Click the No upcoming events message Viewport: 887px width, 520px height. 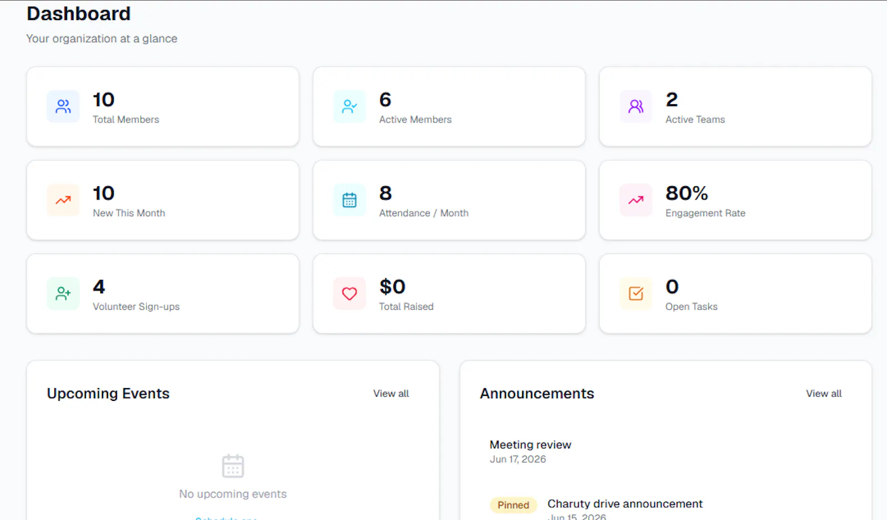click(x=233, y=494)
